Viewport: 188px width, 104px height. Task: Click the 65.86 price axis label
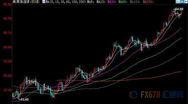[8, 4]
